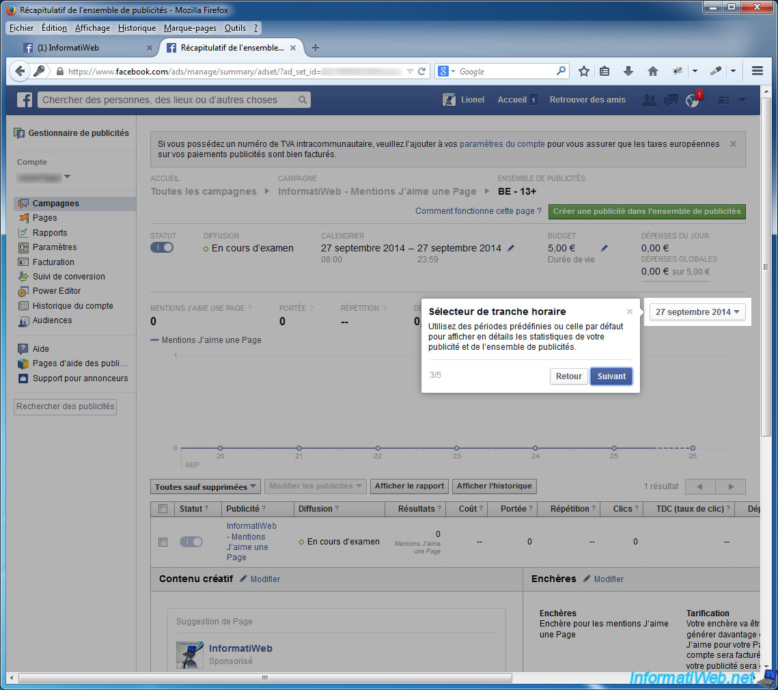Expand the Compte account selector arrow
778x690 pixels.
(x=68, y=176)
